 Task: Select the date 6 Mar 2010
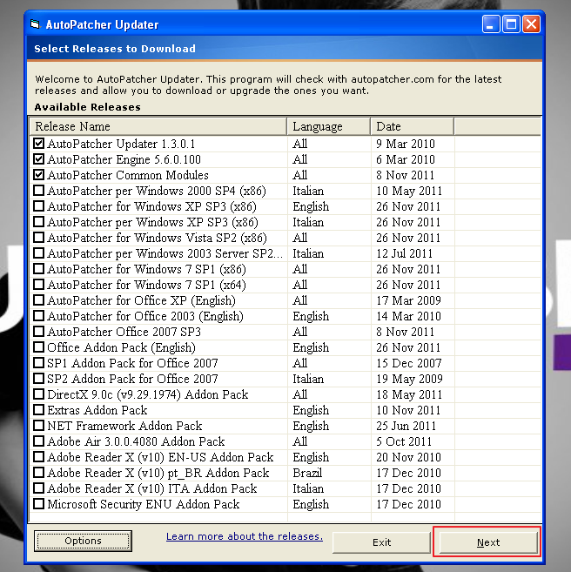(x=405, y=159)
